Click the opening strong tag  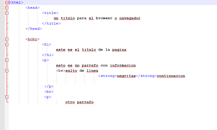(107, 76)
